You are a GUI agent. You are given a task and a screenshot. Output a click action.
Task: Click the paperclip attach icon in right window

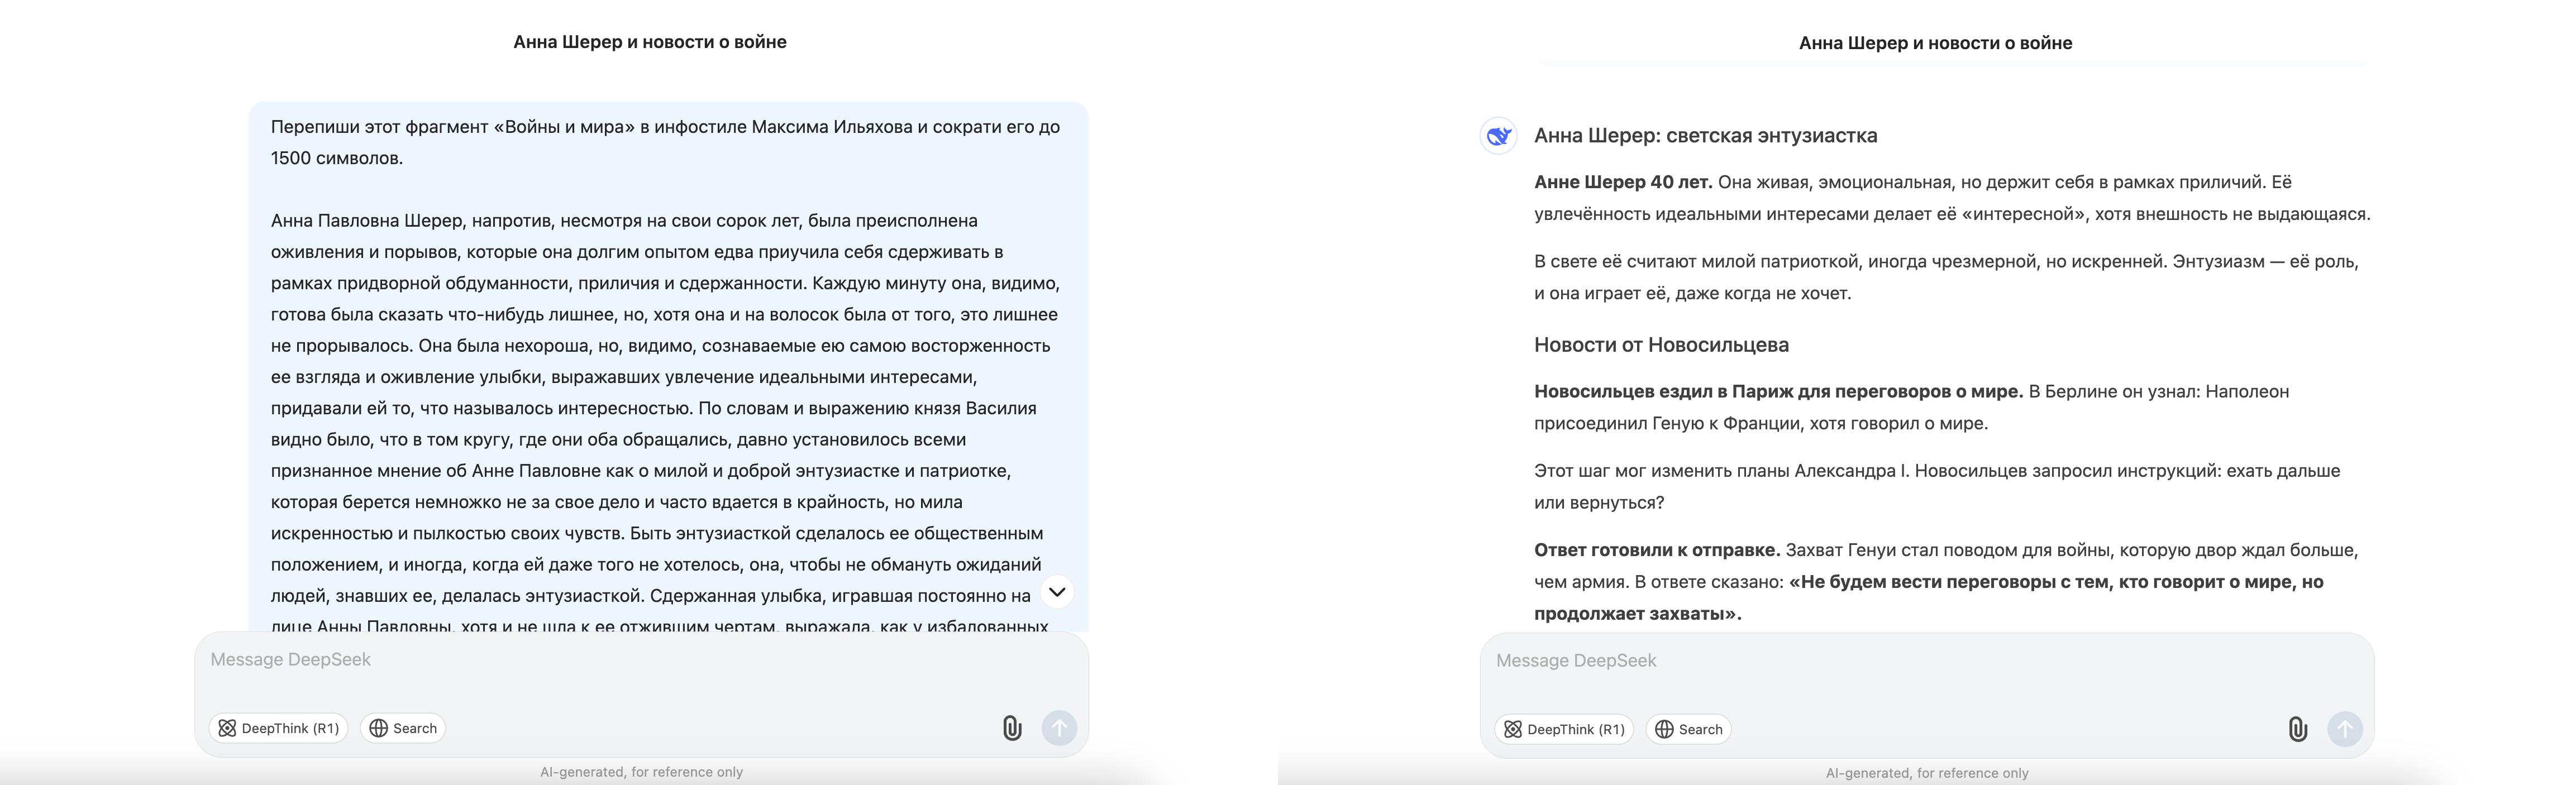(x=2298, y=729)
